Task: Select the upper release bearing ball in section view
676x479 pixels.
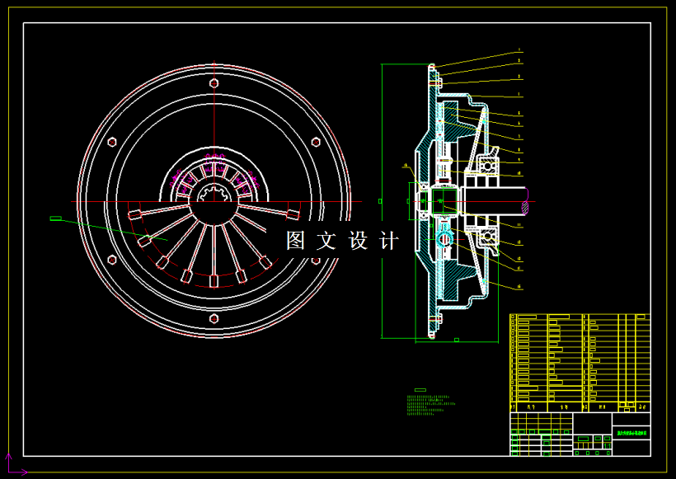Action: tap(488, 166)
